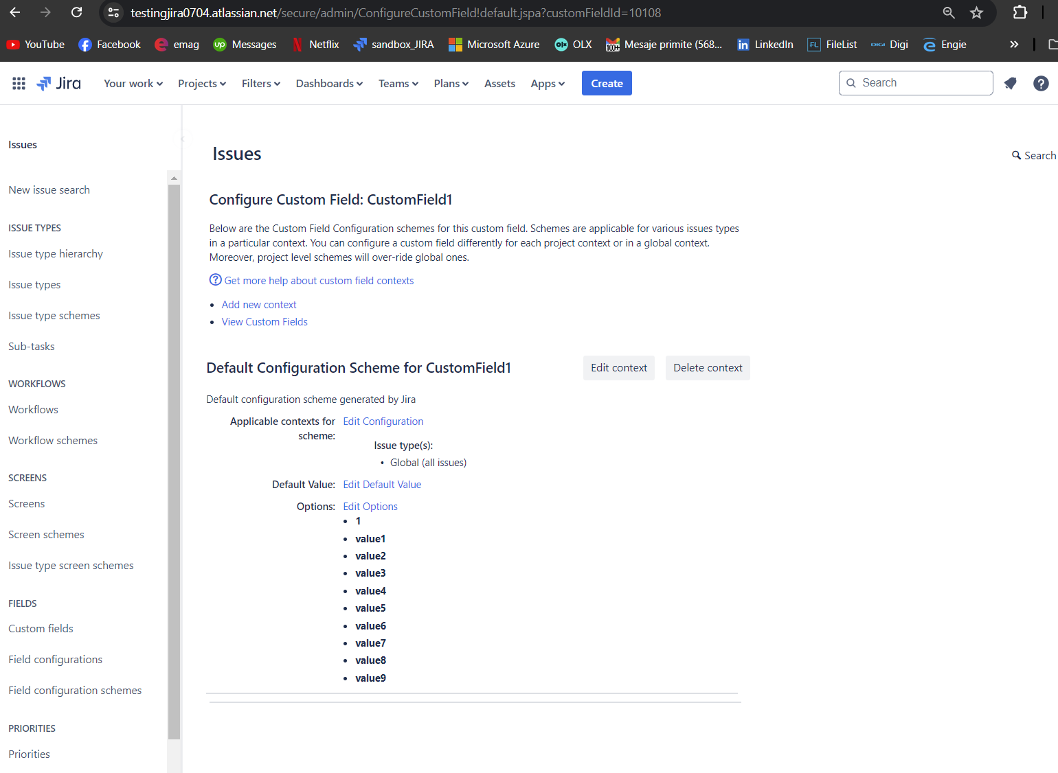This screenshot has height=773, width=1058.
Task: Open the Jira help question mark icon
Action: [x=1041, y=83]
